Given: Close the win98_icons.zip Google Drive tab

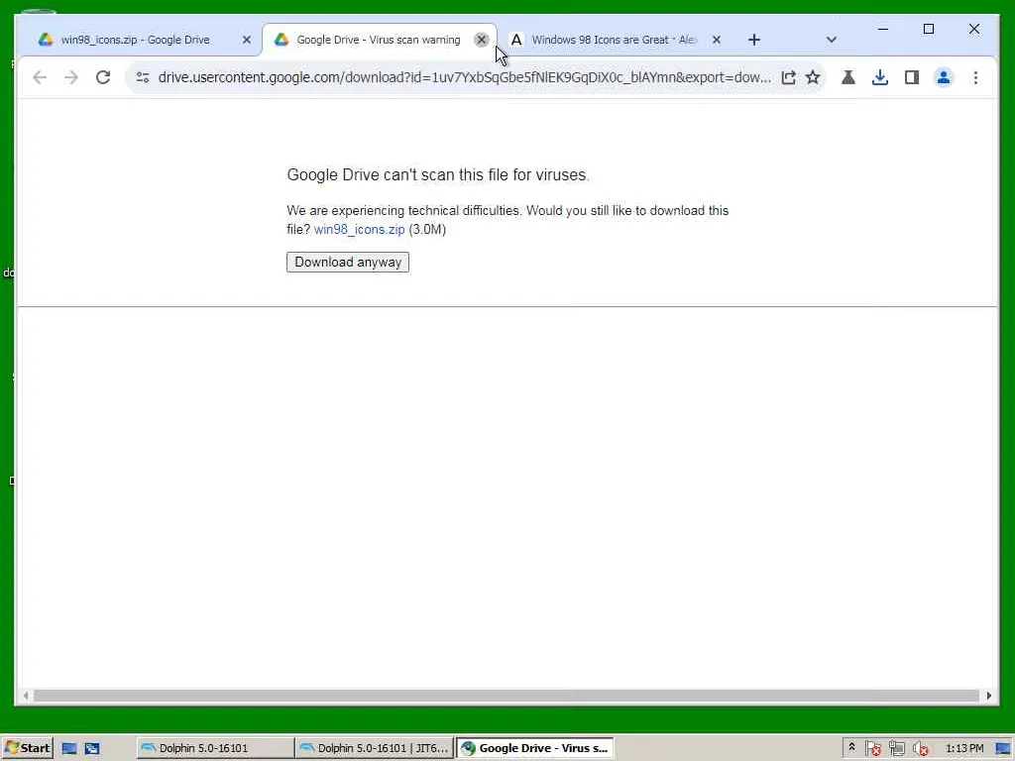Looking at the screenshot, I should pos(247,40).
